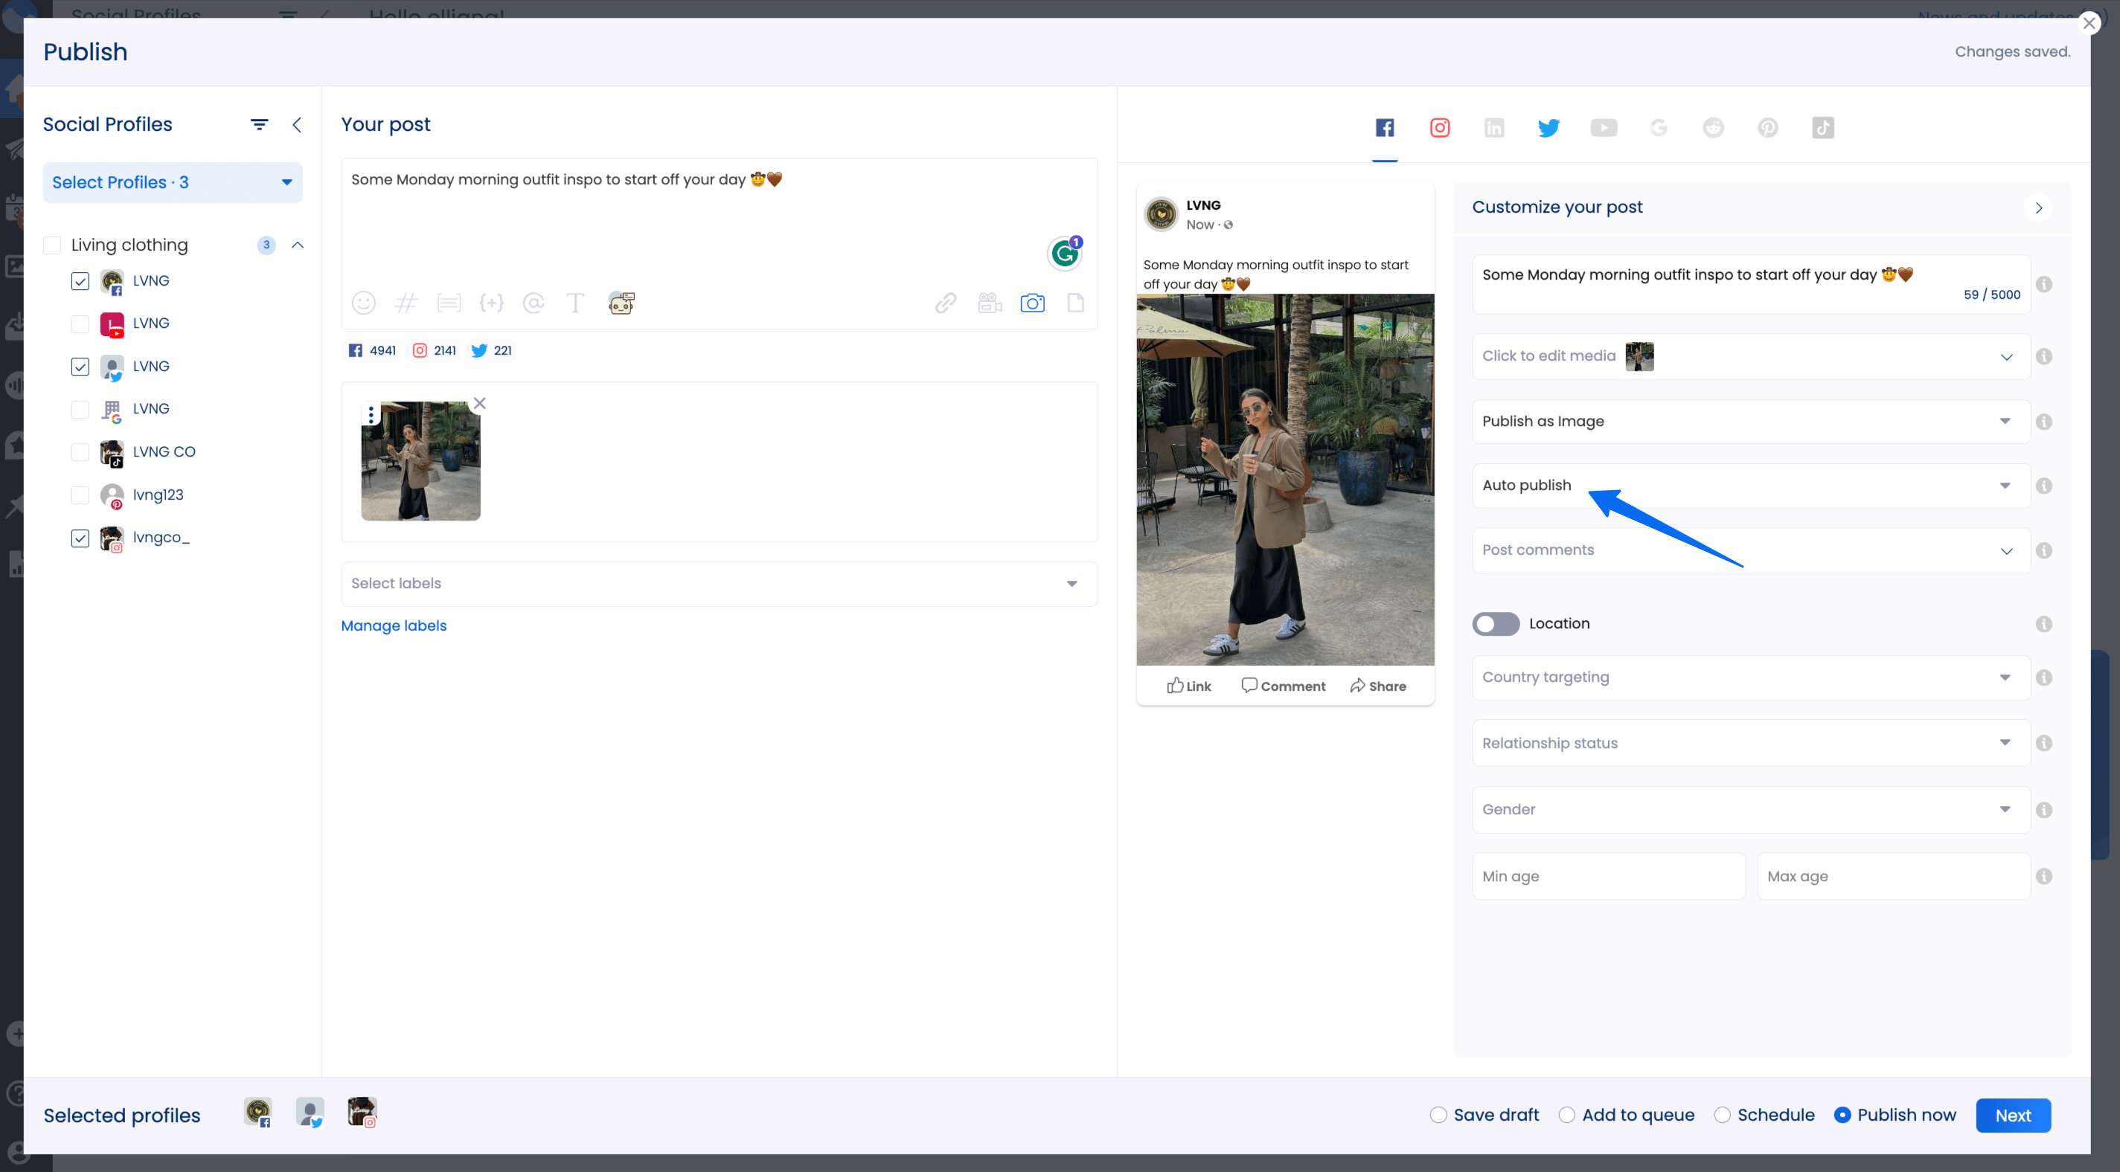2120x1172 pixels.
Task: Check the LVNG CO TikTok profile
Action: (80, 451)
